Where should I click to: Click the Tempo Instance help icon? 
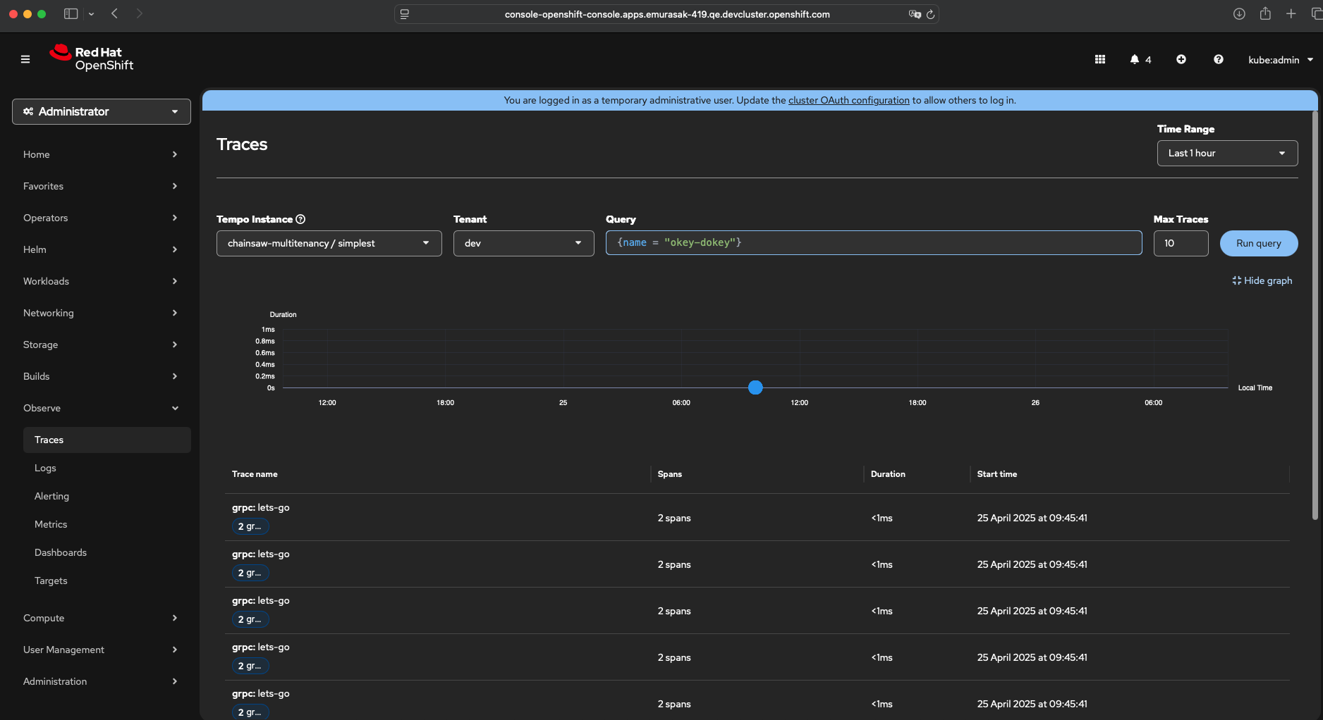(300, 219)
